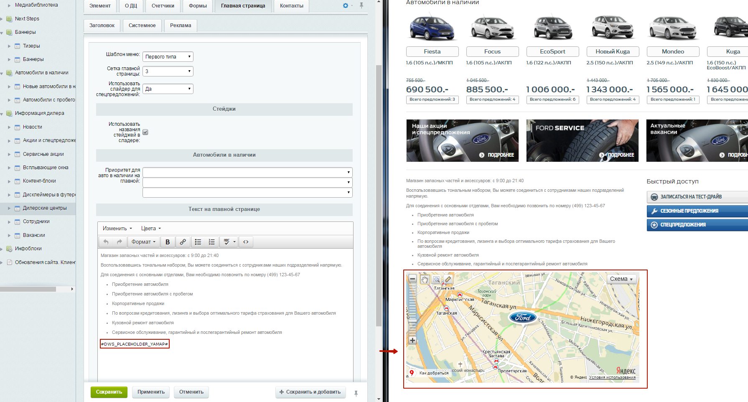Zoom in the map with plus button
This screenshot has height=402, width=748.
pos(412,341)
